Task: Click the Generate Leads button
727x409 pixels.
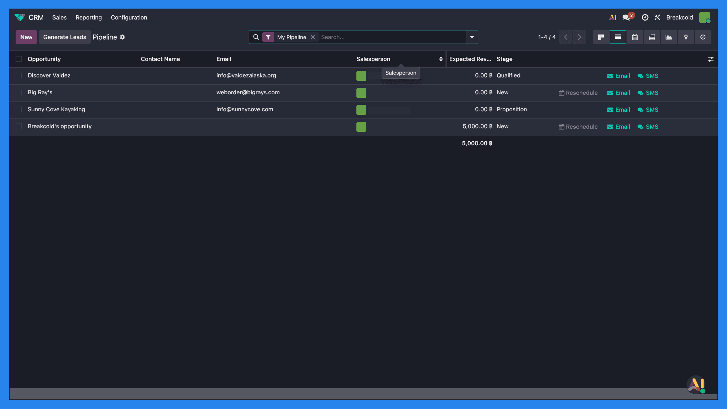Action: [x=64, y=37]
